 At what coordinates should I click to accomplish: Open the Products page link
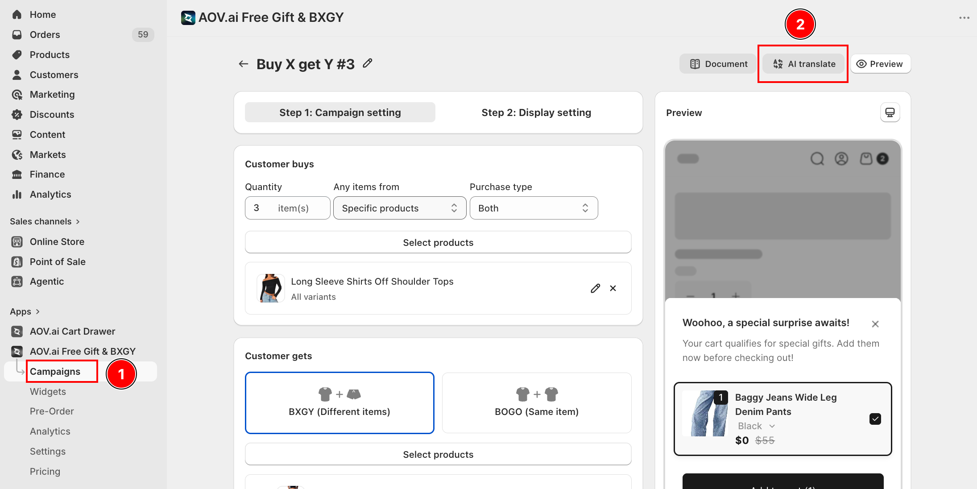[x=50, y=54]
